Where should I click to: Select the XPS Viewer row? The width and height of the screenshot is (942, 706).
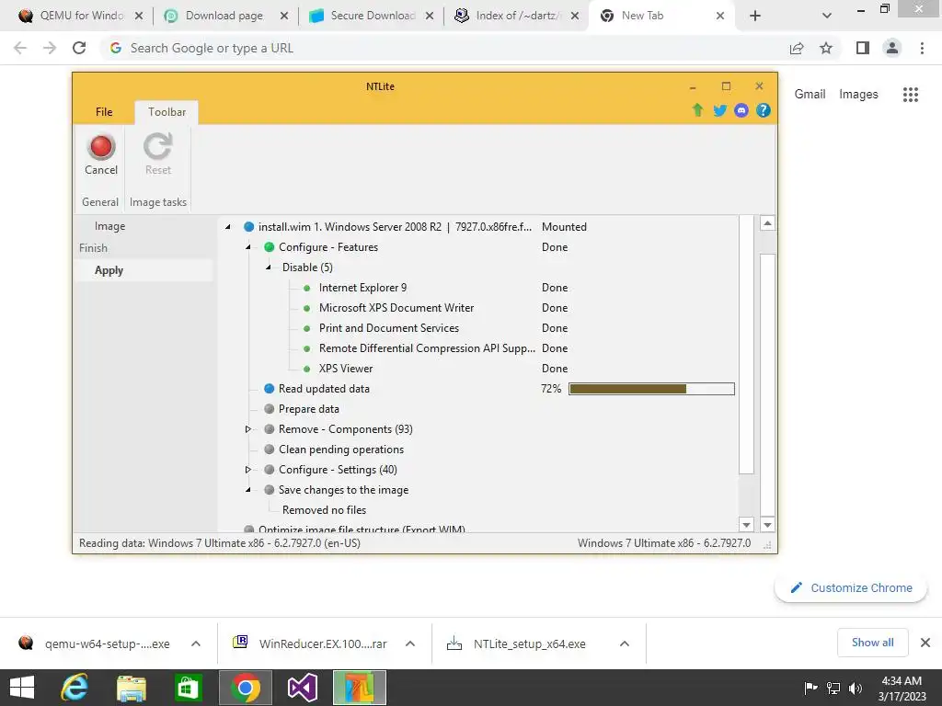[x=346, y=369]
